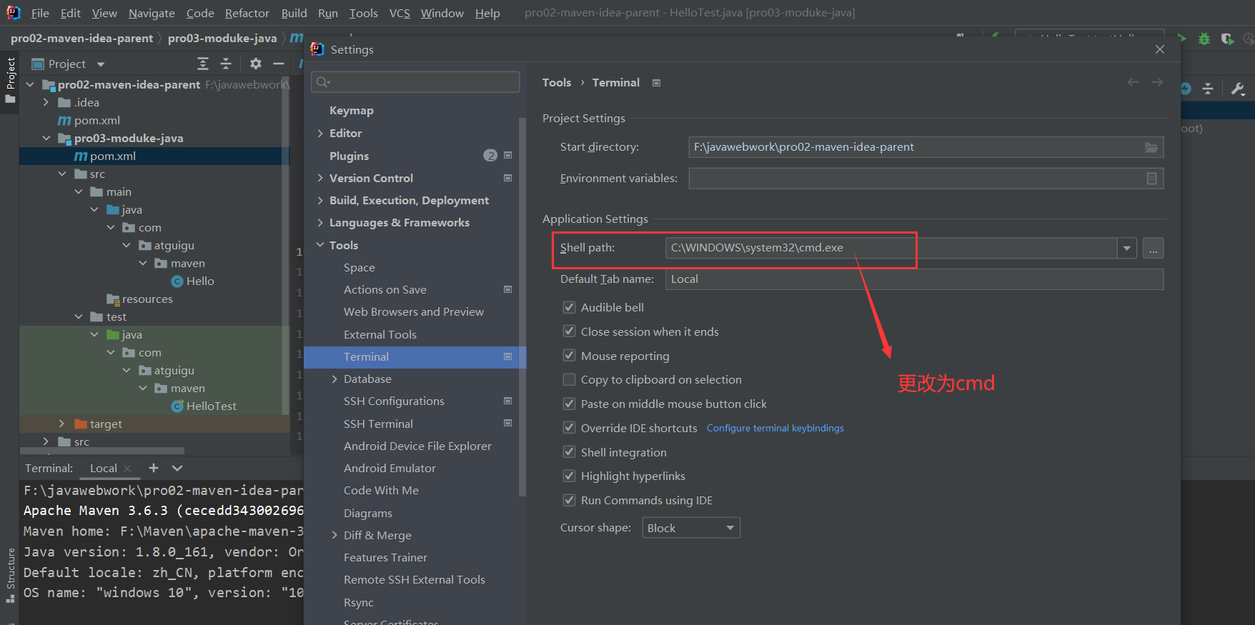1255x625 pixels.
Task: Open the Project view selector dropdown
Action: 101,64
